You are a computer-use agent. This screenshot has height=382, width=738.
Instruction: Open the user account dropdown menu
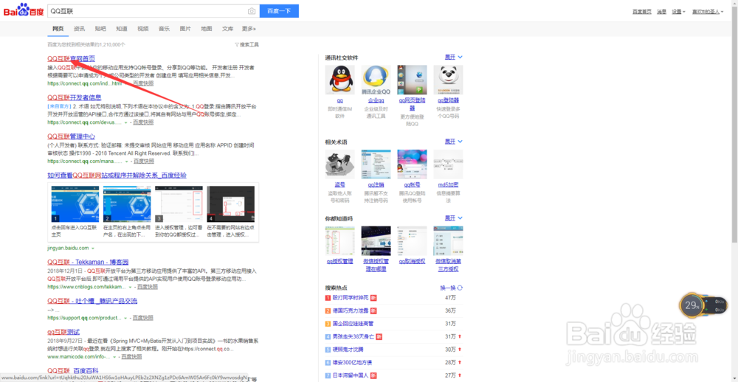(x=708, y=11)
